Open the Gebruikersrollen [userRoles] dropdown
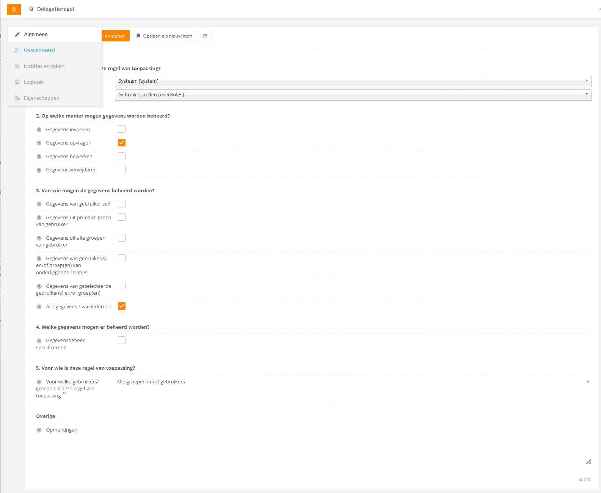The image size is (601, 493). tap(353, 95)
